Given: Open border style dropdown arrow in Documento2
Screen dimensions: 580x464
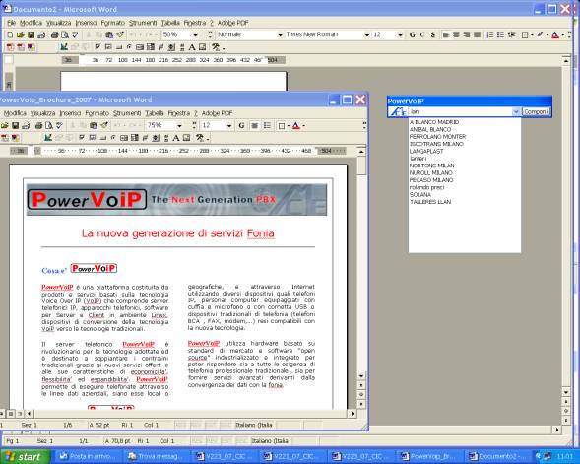Looking at the screenshot, I should (532, 35).
